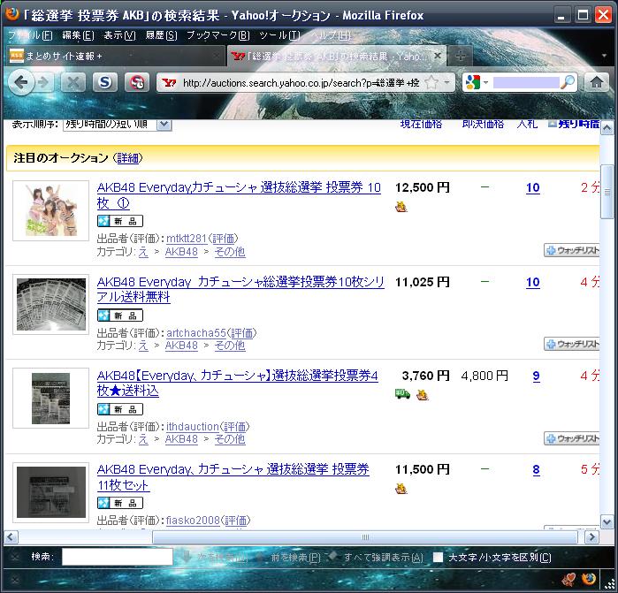Open the 表示(V) menu

coord(119,35)
